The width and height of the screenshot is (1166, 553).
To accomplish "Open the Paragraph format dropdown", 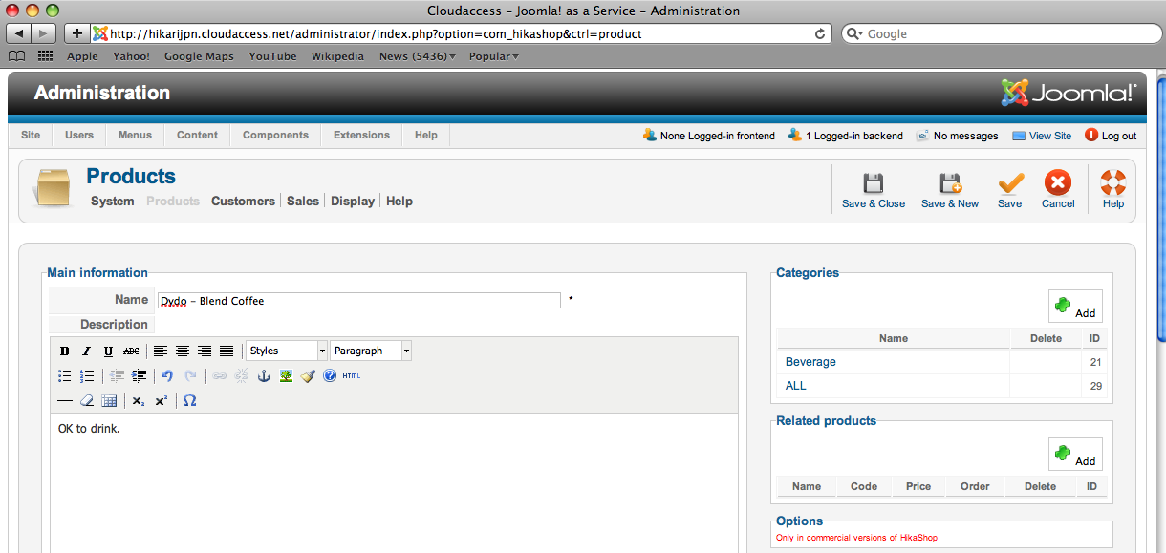I will tap(371, 351).
